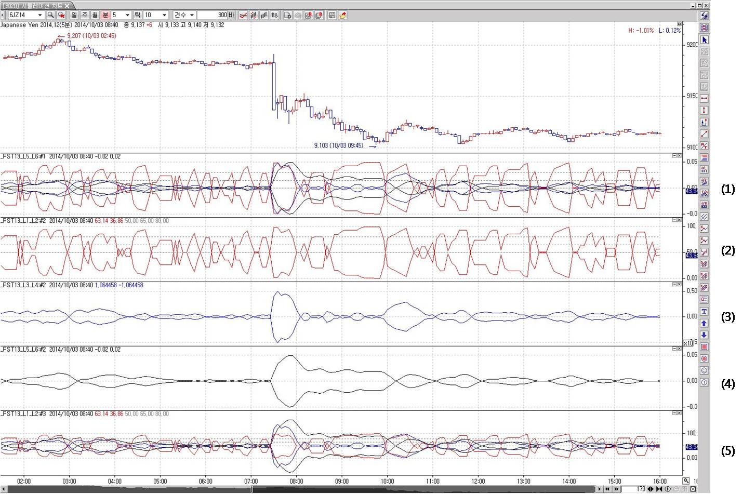Close the [3020] 시뮬레이션 차트 tab
The height and width of the screenshot is (494, 756).
pos(67,6)
